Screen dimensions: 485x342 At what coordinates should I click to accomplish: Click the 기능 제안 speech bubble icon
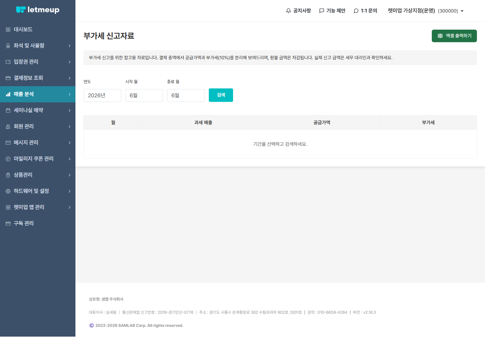point(322,11)
